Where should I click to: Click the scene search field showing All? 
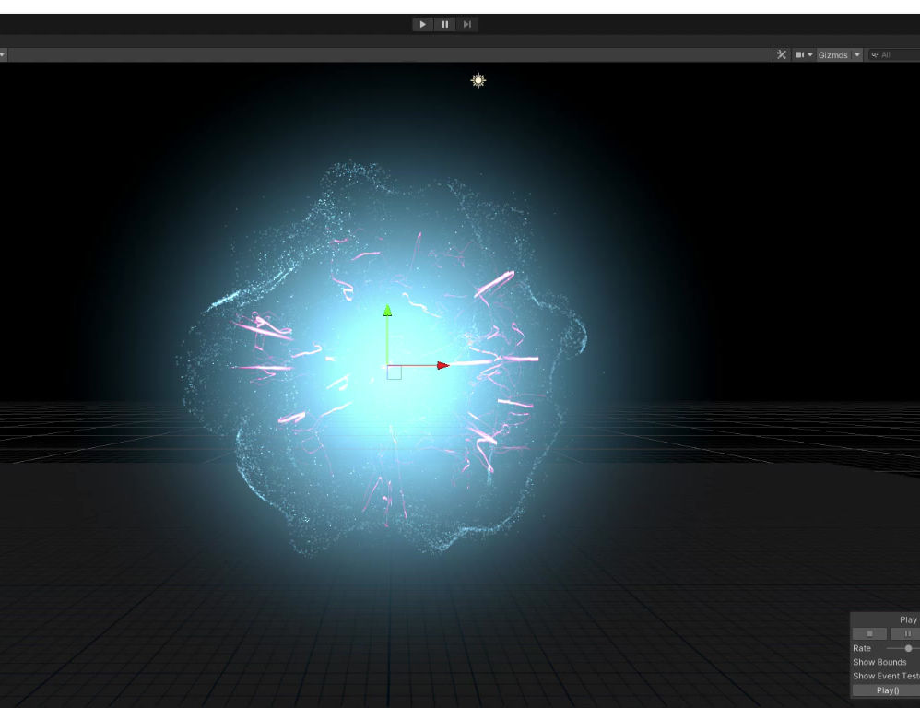tap(893, 54)
